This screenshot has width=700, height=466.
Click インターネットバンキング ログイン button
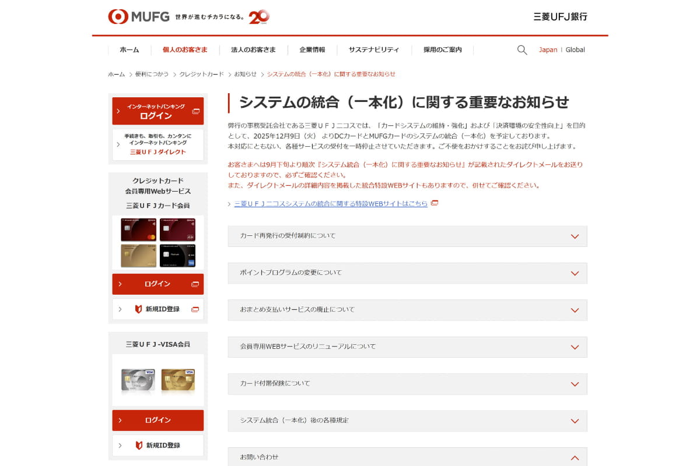point(158,111)
